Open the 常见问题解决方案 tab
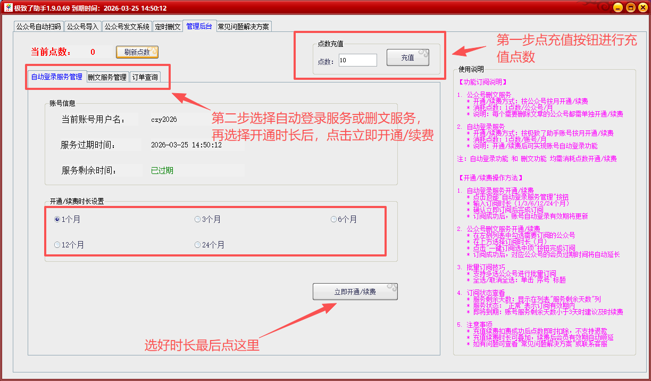The width and height of the screenshot is (651, 381). click(244, 27)
